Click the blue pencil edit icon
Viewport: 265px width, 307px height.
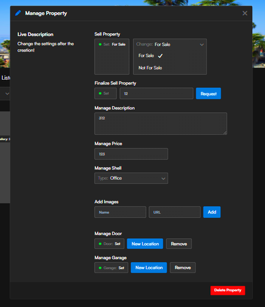[x=18, y=13]
